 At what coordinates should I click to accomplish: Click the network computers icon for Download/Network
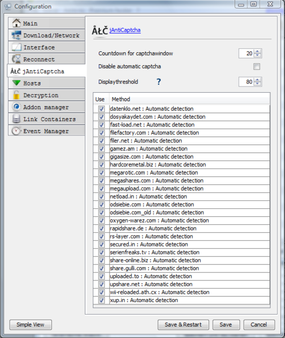click(17, 35)
